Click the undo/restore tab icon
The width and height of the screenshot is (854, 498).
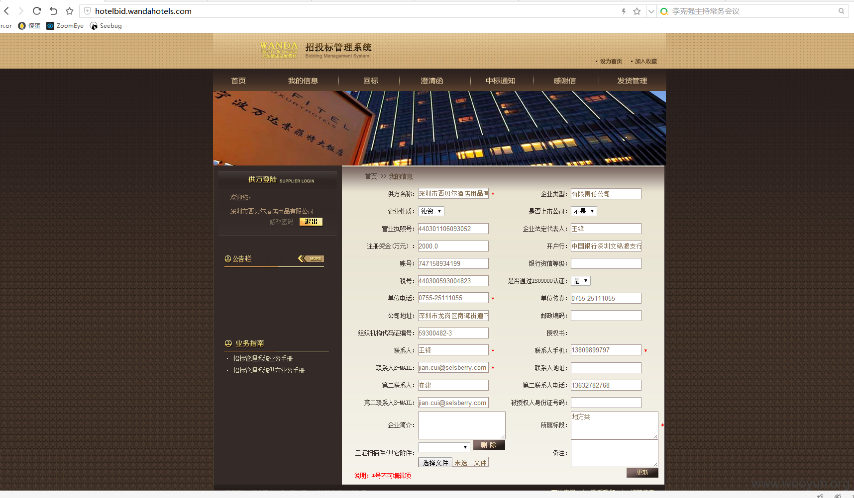53,11
